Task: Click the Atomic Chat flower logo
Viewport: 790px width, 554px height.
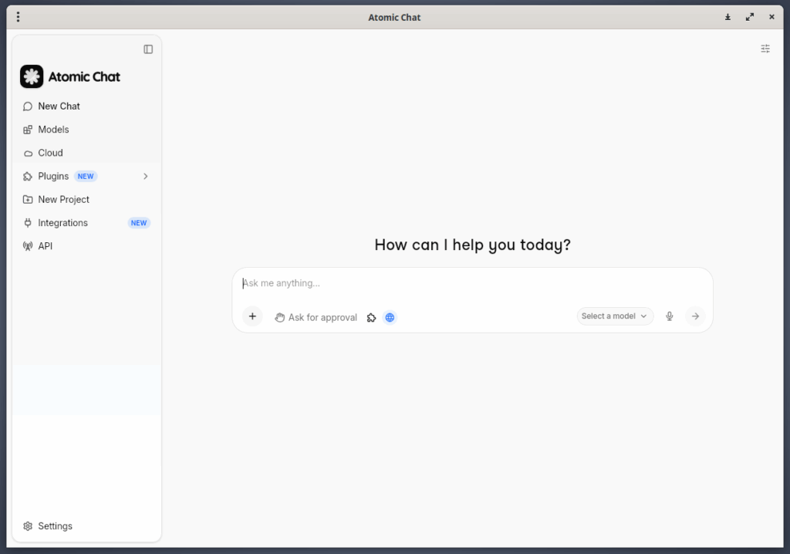Action: (x=32, y=76)
